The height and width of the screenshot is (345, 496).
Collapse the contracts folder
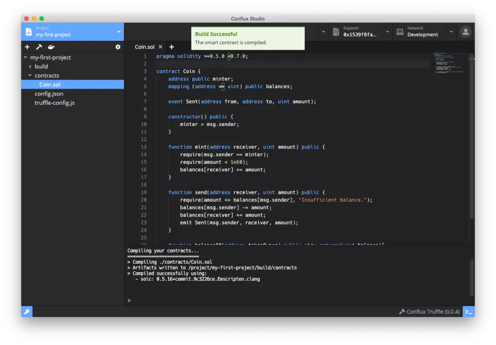click(30, 75)
